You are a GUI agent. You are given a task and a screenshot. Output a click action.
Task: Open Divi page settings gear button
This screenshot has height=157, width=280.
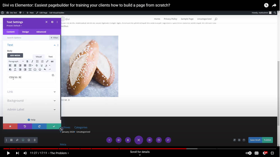149,140
